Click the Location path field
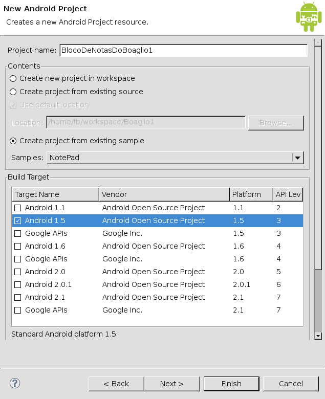 (146, 122)
